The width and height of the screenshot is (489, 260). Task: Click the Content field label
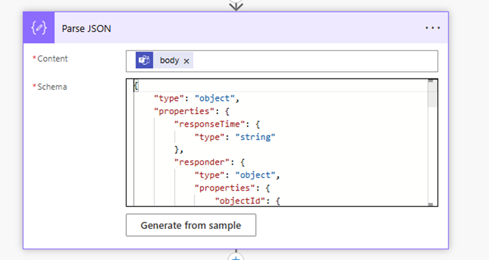50,59
